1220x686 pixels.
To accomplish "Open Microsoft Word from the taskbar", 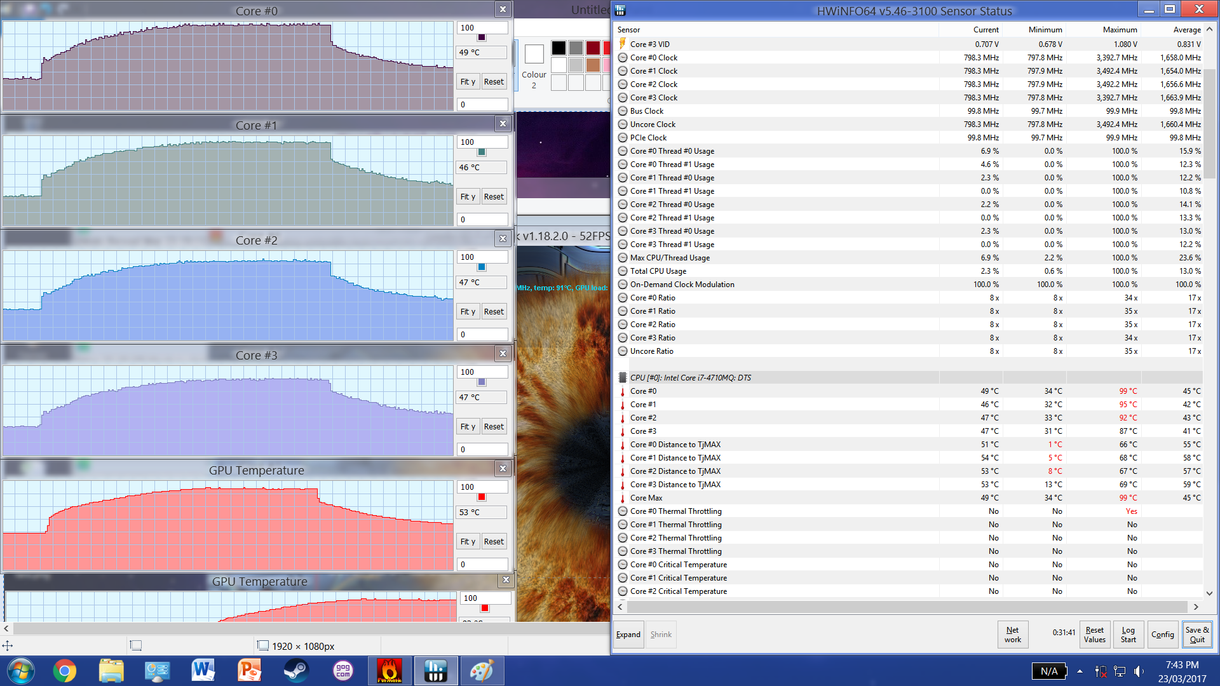I will click(203, 671).
